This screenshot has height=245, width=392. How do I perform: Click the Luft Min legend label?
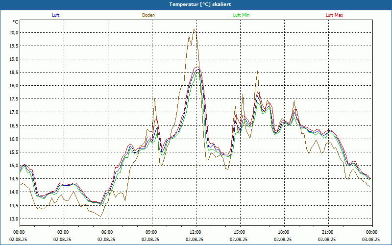[x=241, y=15]
